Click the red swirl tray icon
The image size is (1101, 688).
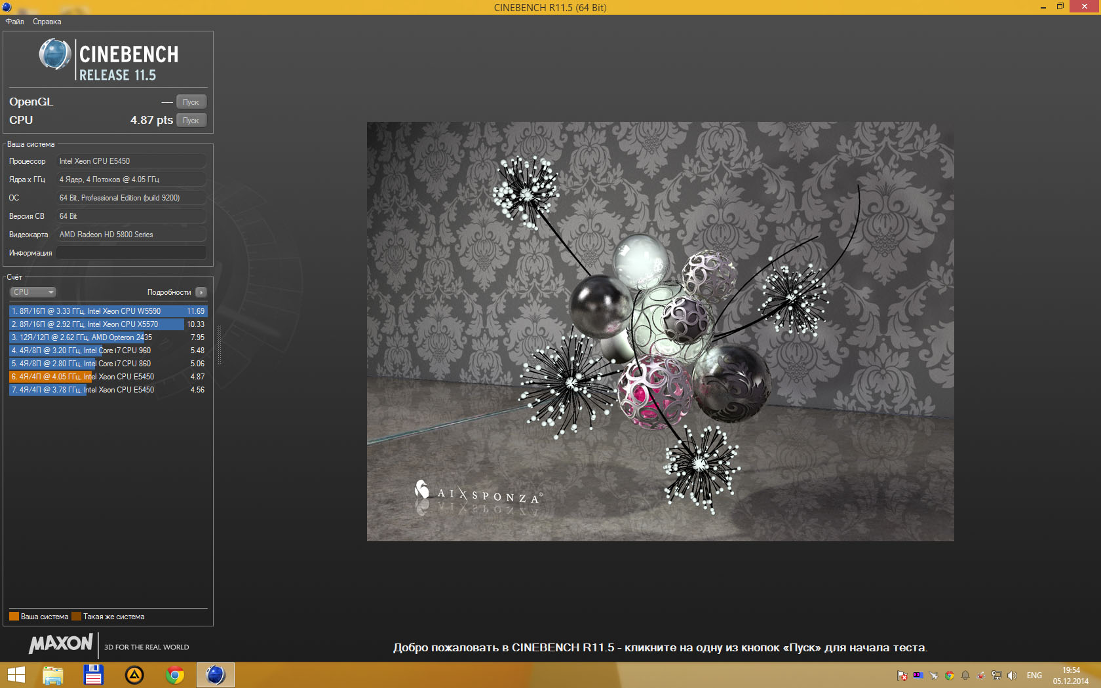coord(981,676)
